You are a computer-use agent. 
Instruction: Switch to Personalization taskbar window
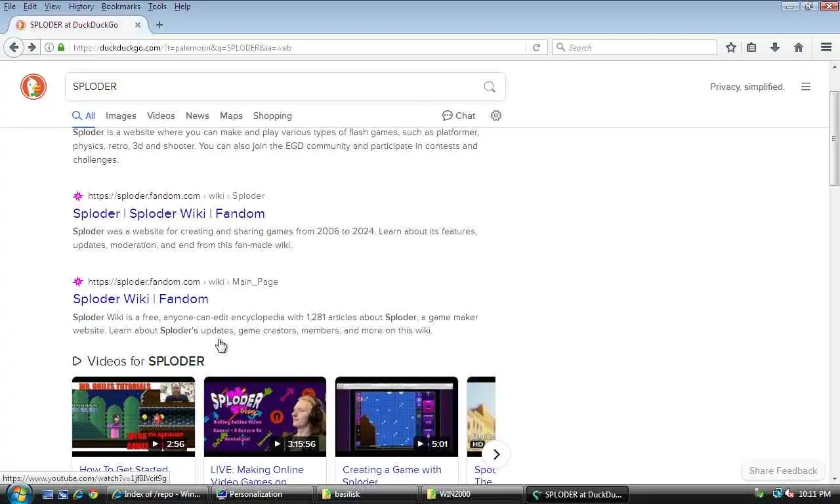[x=262, y=494]
